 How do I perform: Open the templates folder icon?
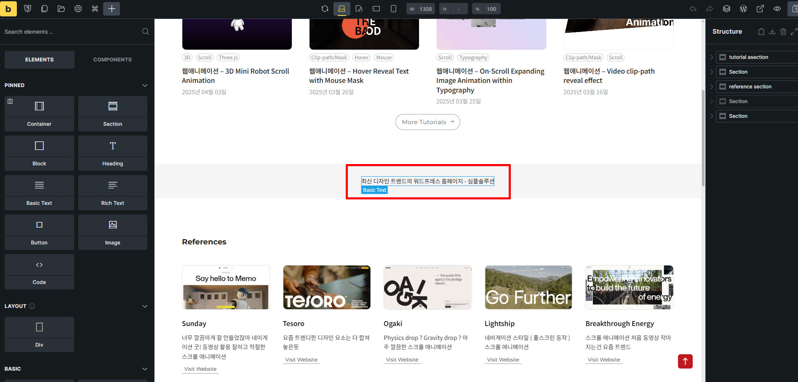point(61,9)
